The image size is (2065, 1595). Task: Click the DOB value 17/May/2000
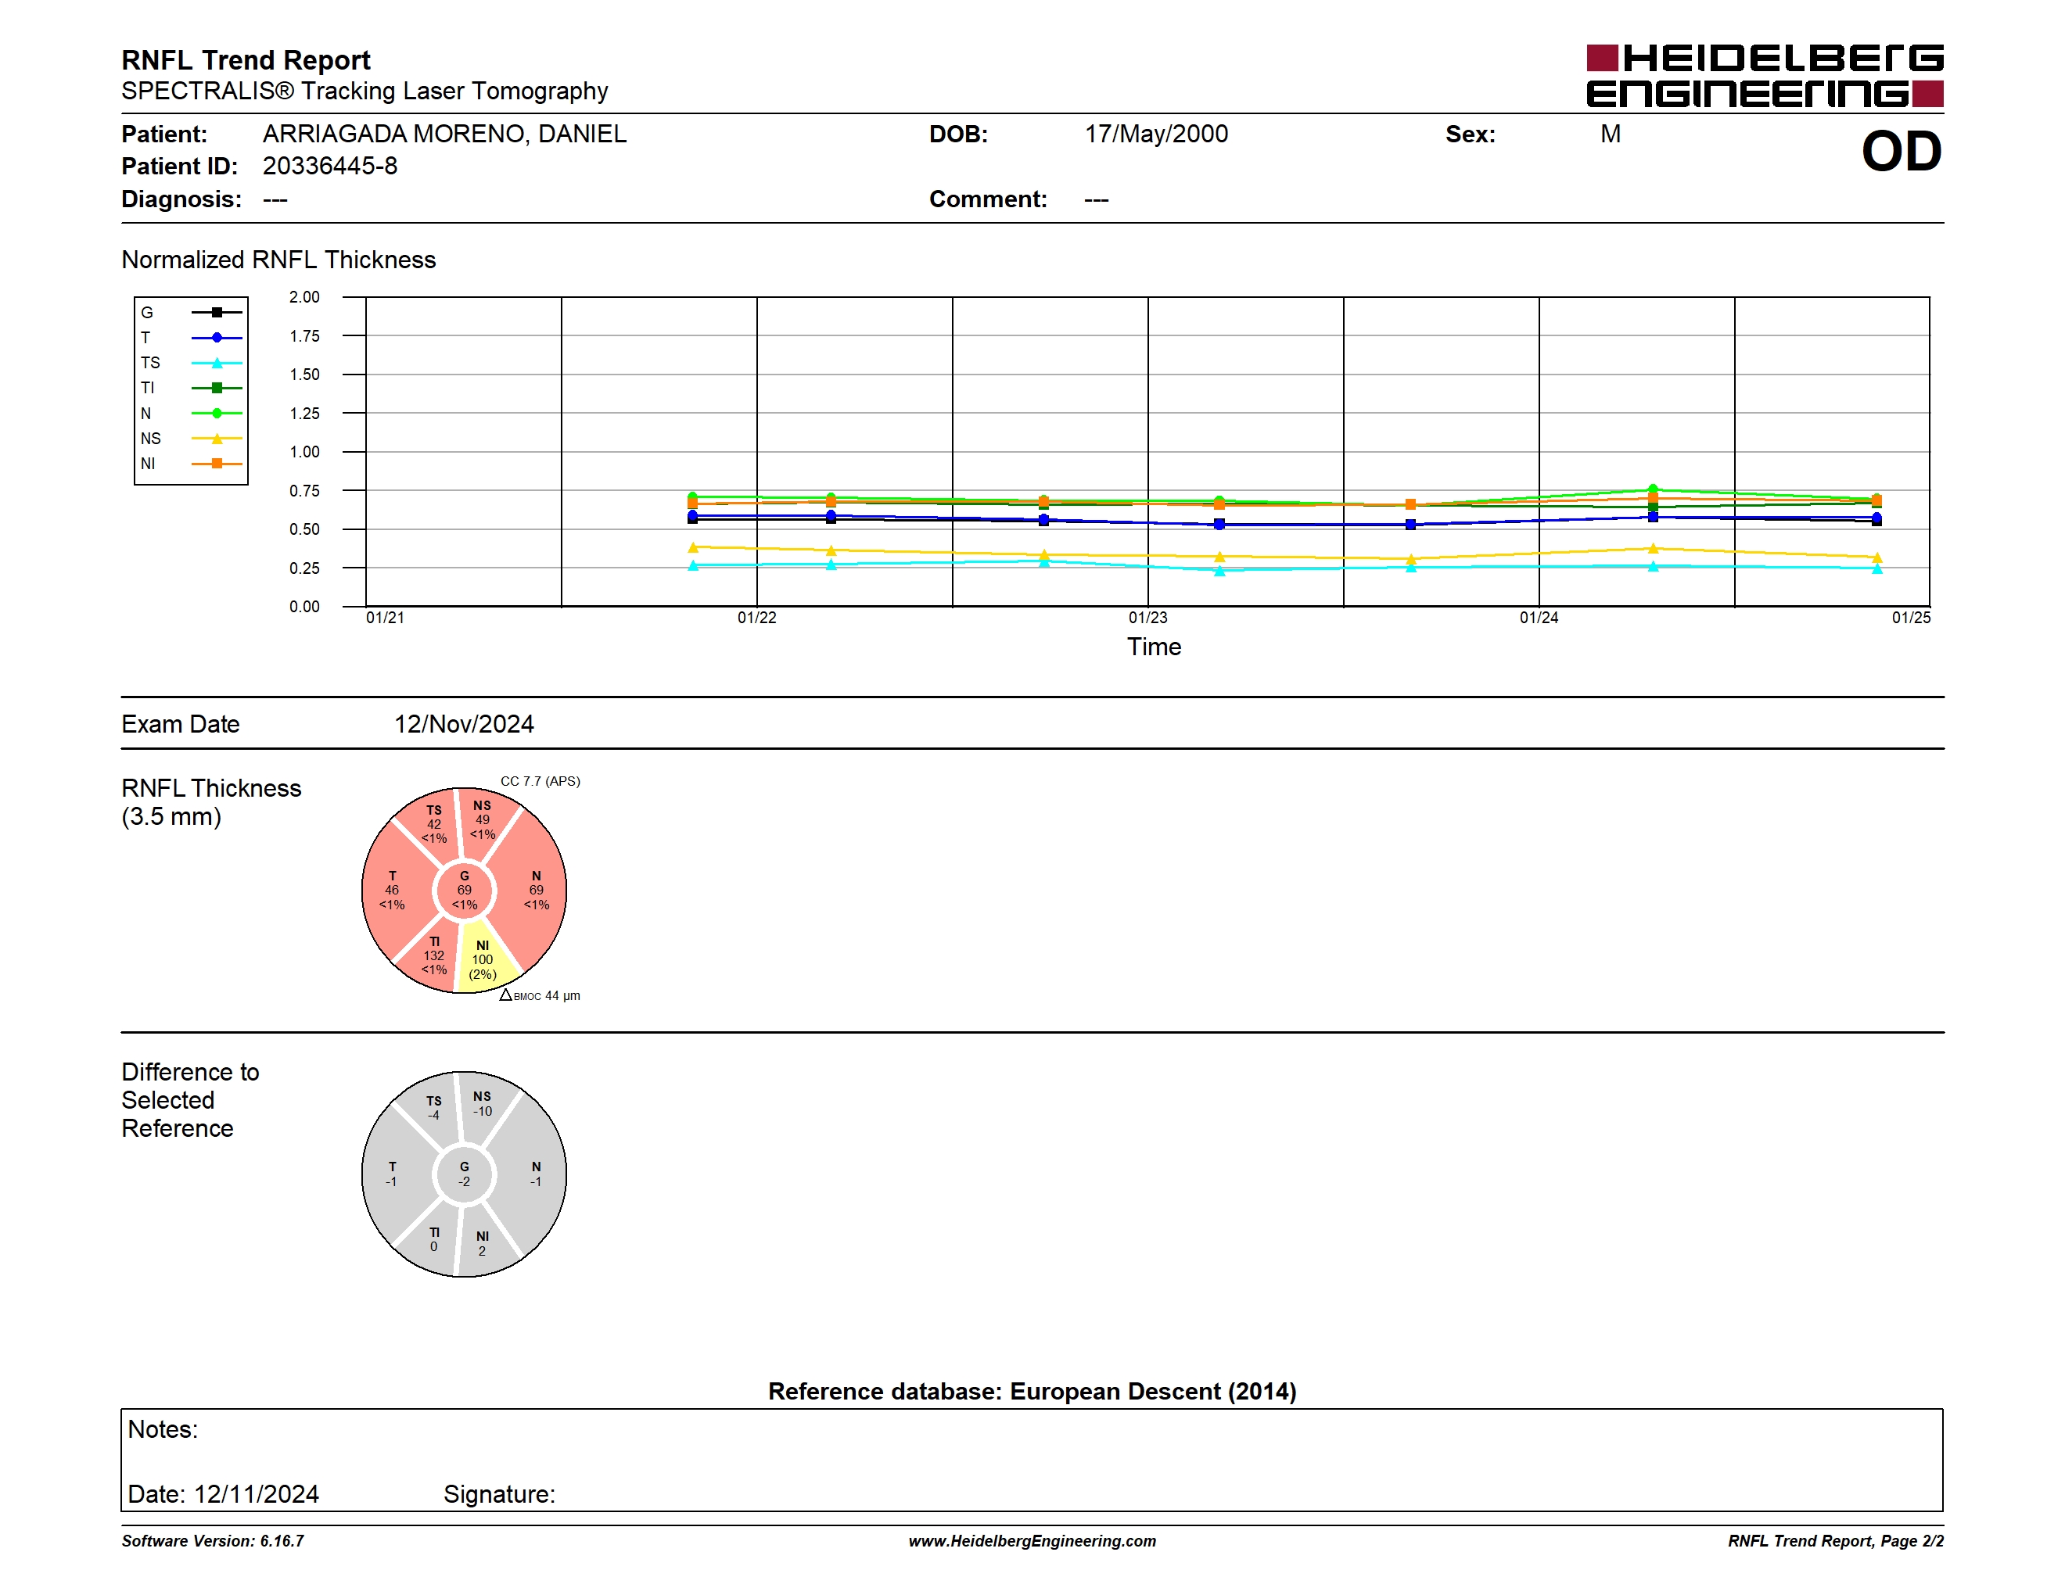[1156, 133]
